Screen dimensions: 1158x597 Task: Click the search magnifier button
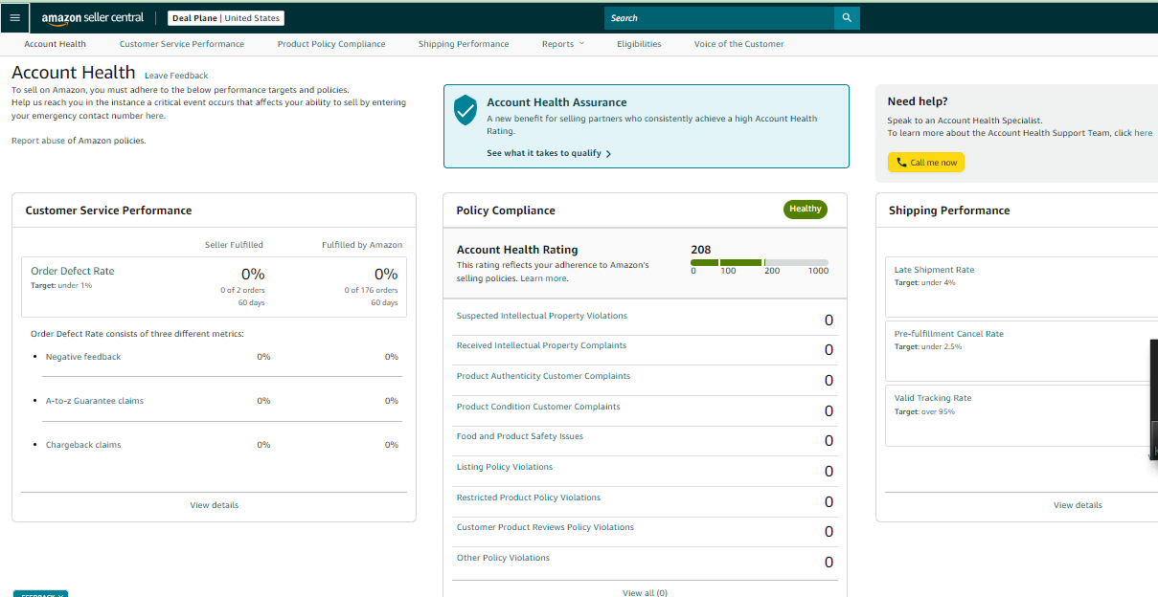(x=847, y=18)
